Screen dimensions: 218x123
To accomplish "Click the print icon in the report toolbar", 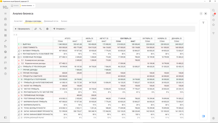I will 47,29.
